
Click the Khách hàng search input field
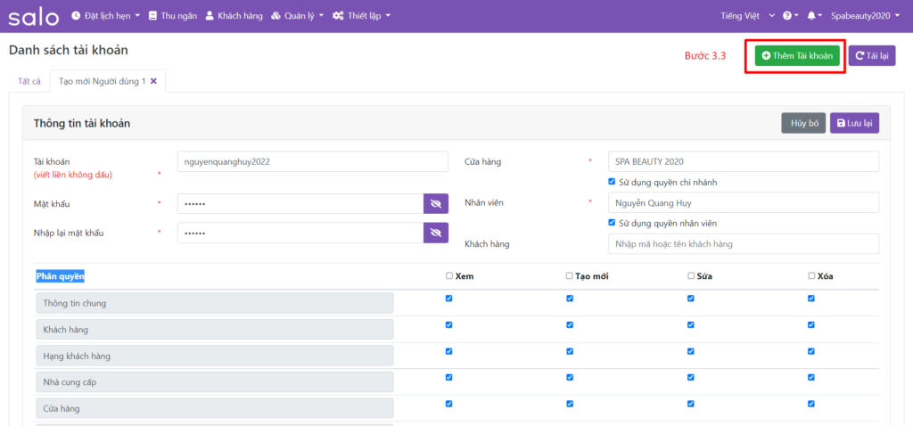743,243
